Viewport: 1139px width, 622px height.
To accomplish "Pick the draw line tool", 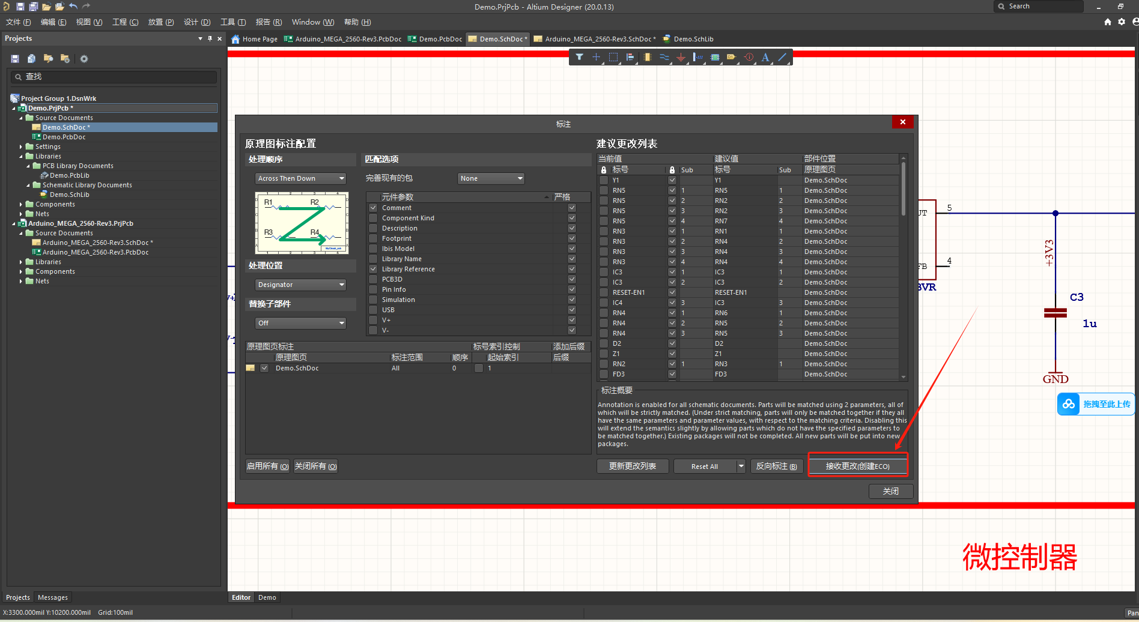I will pyautogui.click(x=782, y=58).
